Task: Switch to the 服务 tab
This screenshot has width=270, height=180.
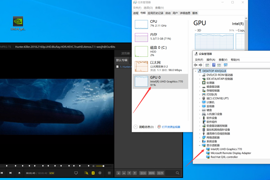Action: (x=195, y=13)
